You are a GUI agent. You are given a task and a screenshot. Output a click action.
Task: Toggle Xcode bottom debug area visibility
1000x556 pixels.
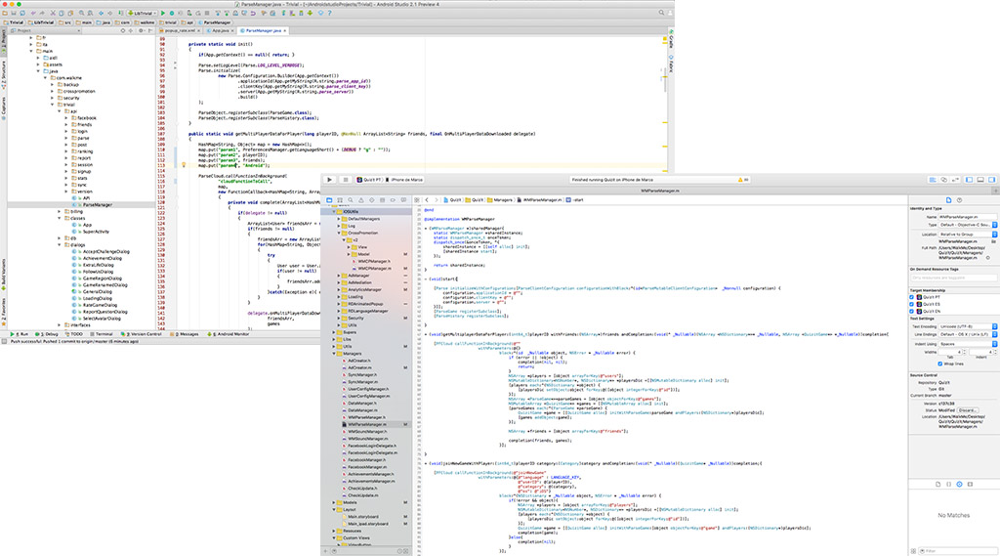tap(980, 180)
